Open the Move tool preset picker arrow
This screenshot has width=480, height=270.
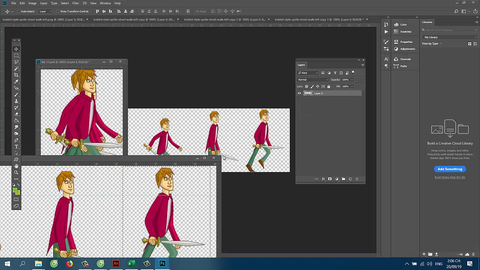[12, 11]
